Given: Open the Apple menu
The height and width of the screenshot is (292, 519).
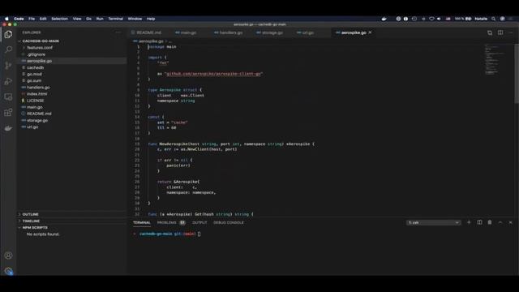Looking at the screenshot, I should 6,19.
